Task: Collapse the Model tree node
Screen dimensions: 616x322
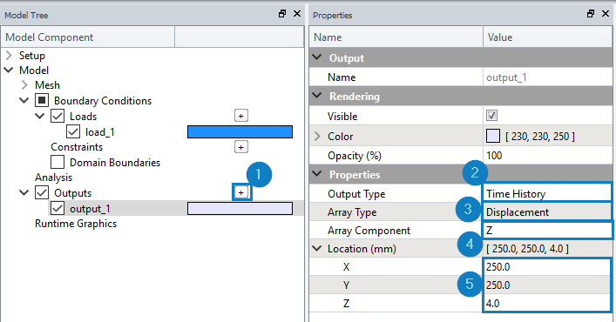Action: (x=9, y=70)
